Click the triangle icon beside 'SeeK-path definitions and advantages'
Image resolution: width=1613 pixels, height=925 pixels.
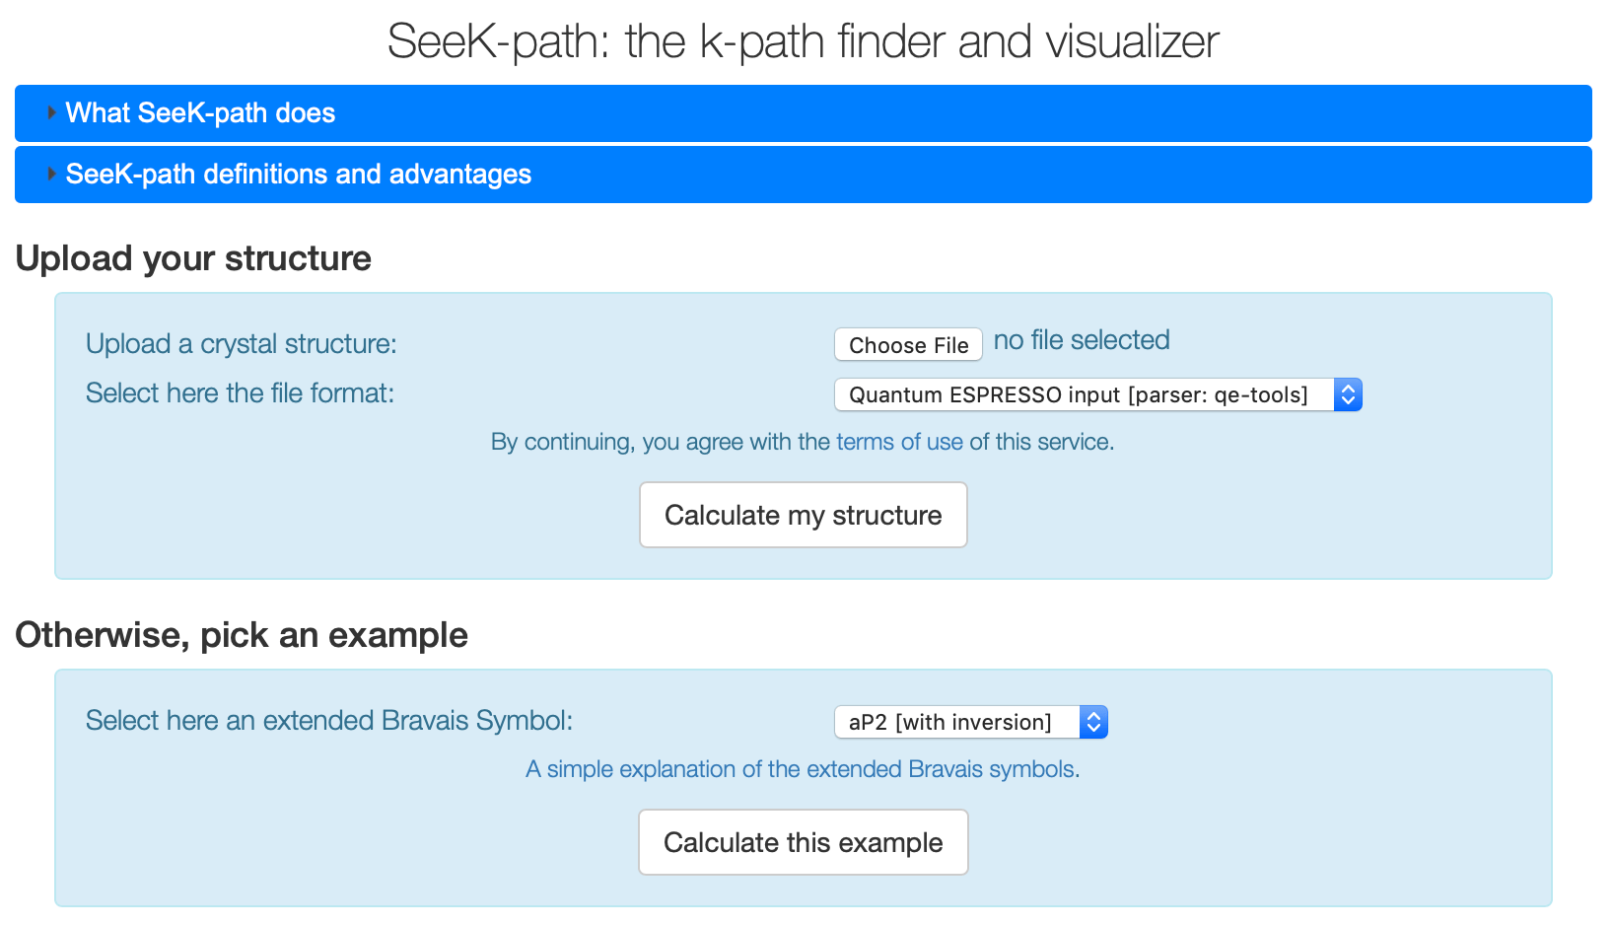(51, 174)
